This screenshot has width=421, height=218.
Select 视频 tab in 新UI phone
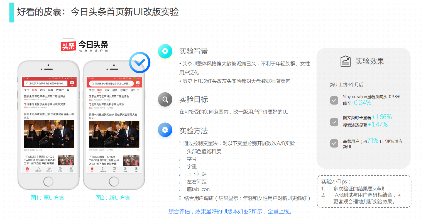[x=115, y=90]
